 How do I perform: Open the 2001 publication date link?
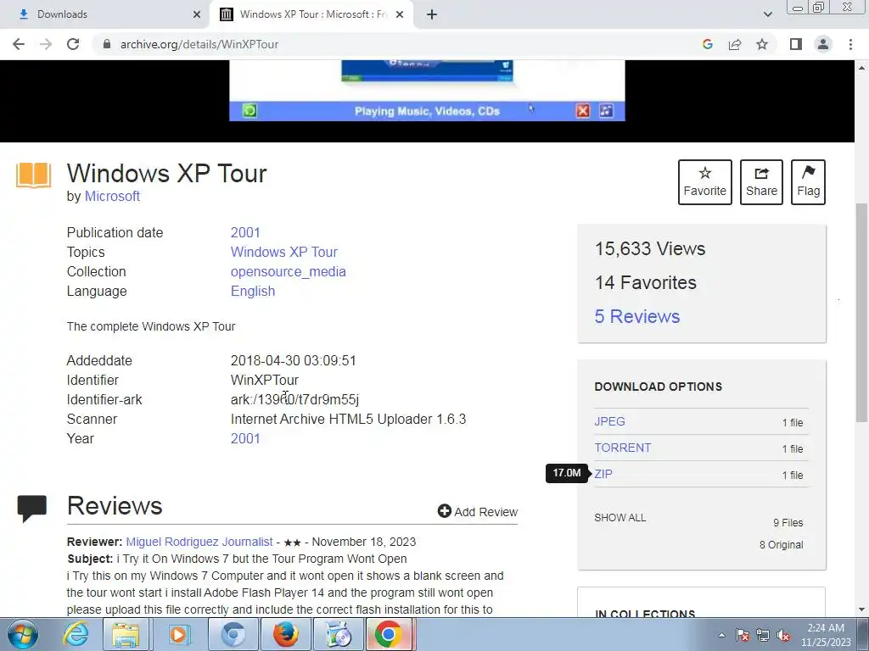tap(245, 232)
